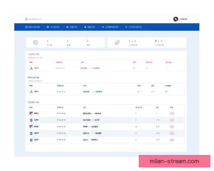Click the Brazilian league logo in the 06:00 row
Image resolution: width=214 pixels, height=171 pixels.
[31, 140]
